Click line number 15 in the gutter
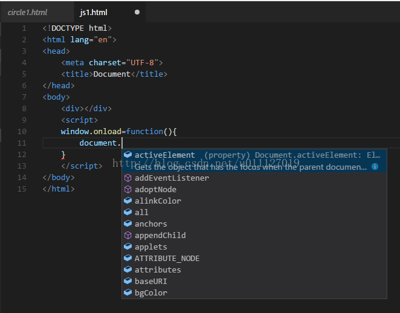400x313 pixels. [22, 189]
